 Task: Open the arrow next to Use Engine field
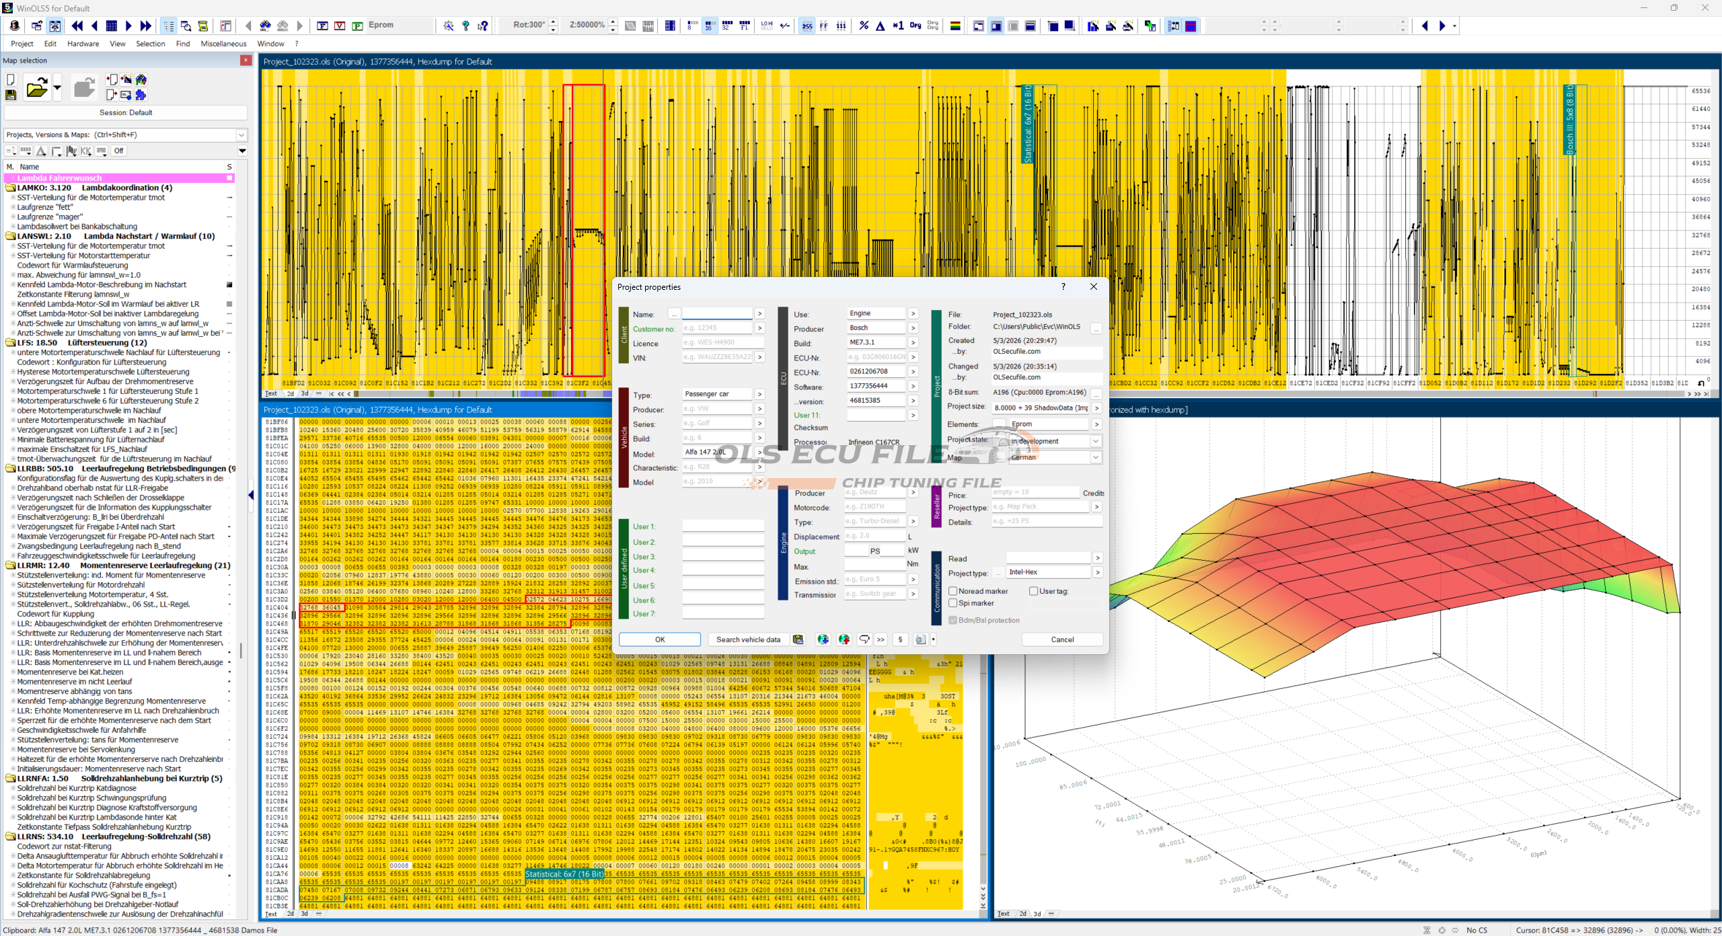pos(913,313)
